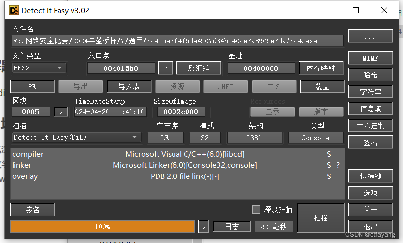
Task: Open the 文件类型 PE32 dropdown
Action: click(x=39, y=68)
